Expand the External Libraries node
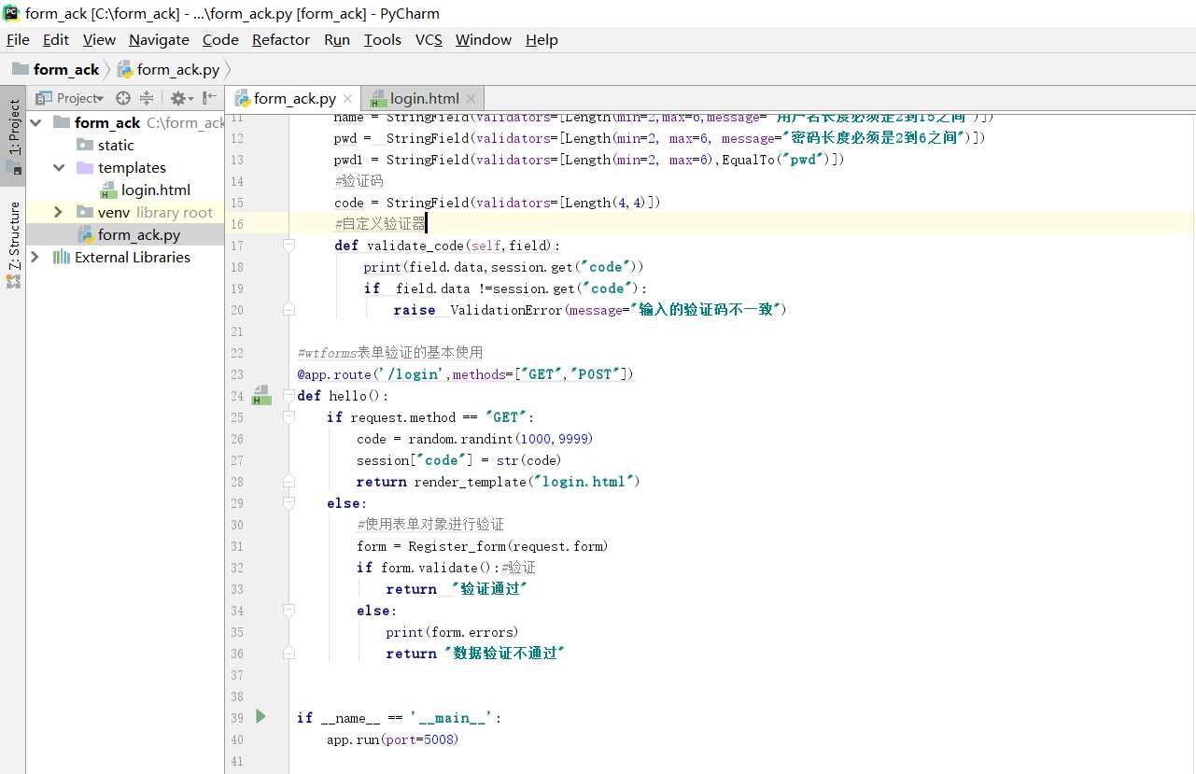This screenshot has width=1196, height=774. click(x=35, y=257)
